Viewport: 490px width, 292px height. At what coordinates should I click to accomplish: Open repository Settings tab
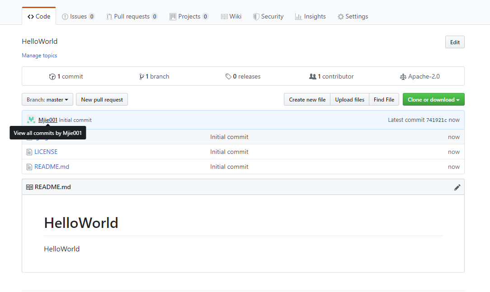click(353, 16)
